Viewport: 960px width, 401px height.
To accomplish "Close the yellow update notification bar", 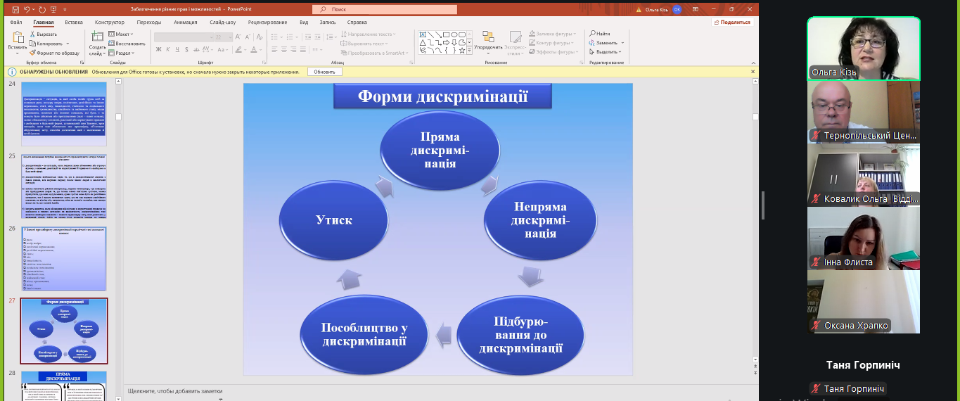I will click(753, 72).
